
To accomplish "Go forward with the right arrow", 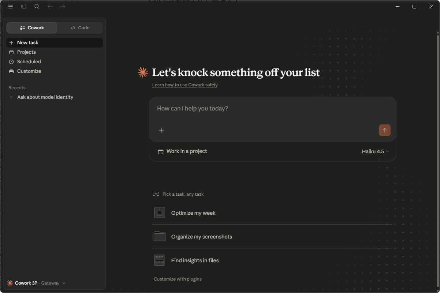I will (63, 7).
